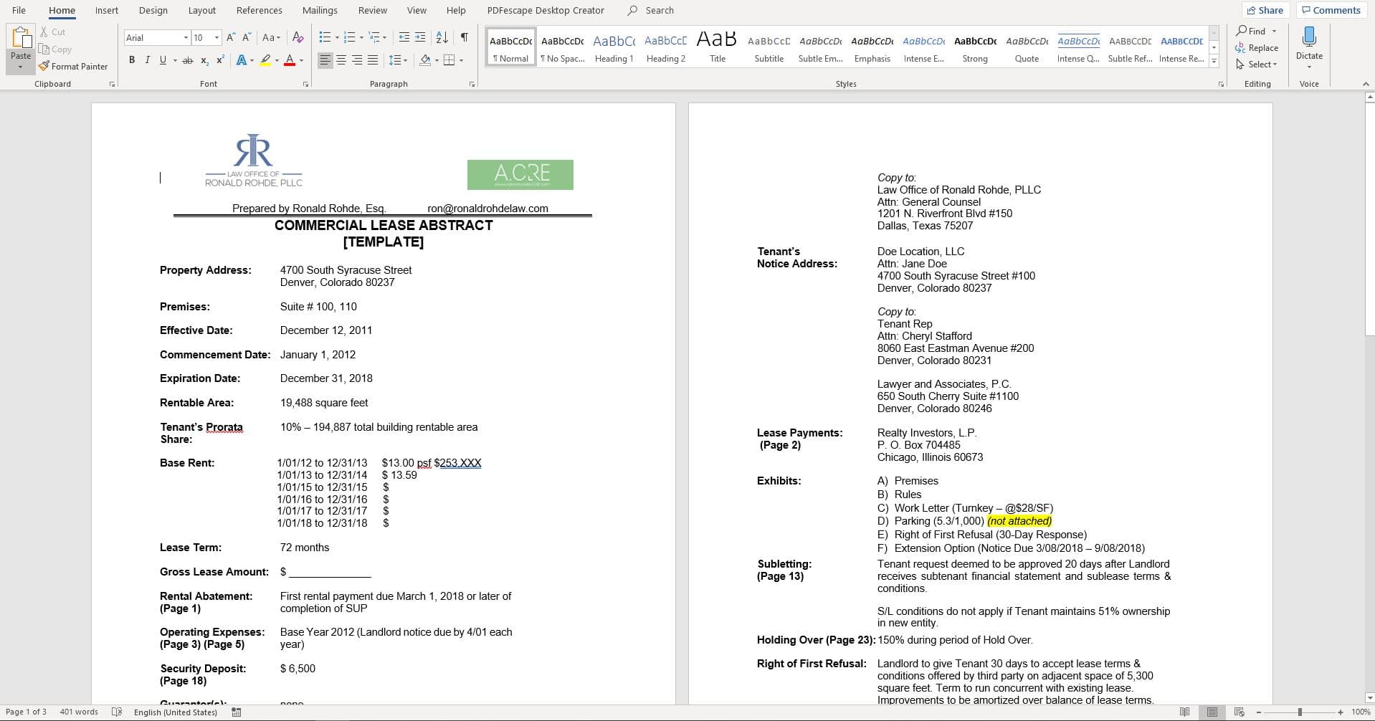Viewport: 1375px width, 721px height.
Task: Click the Paste icon
Action: click(21, 39)
